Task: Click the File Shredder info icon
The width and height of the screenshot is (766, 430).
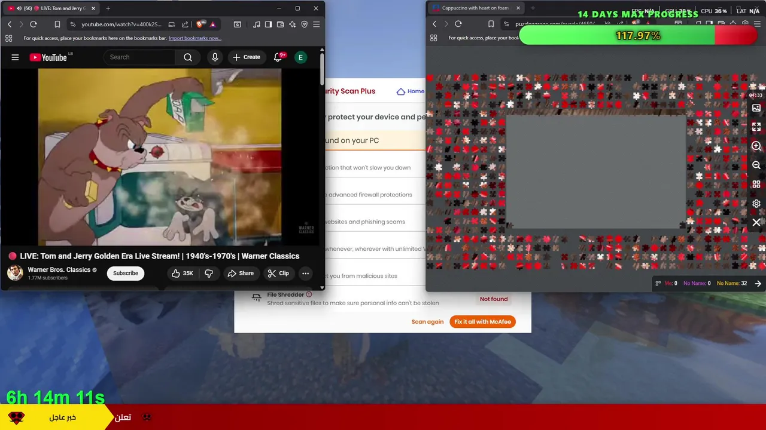Action: (309, 294)
